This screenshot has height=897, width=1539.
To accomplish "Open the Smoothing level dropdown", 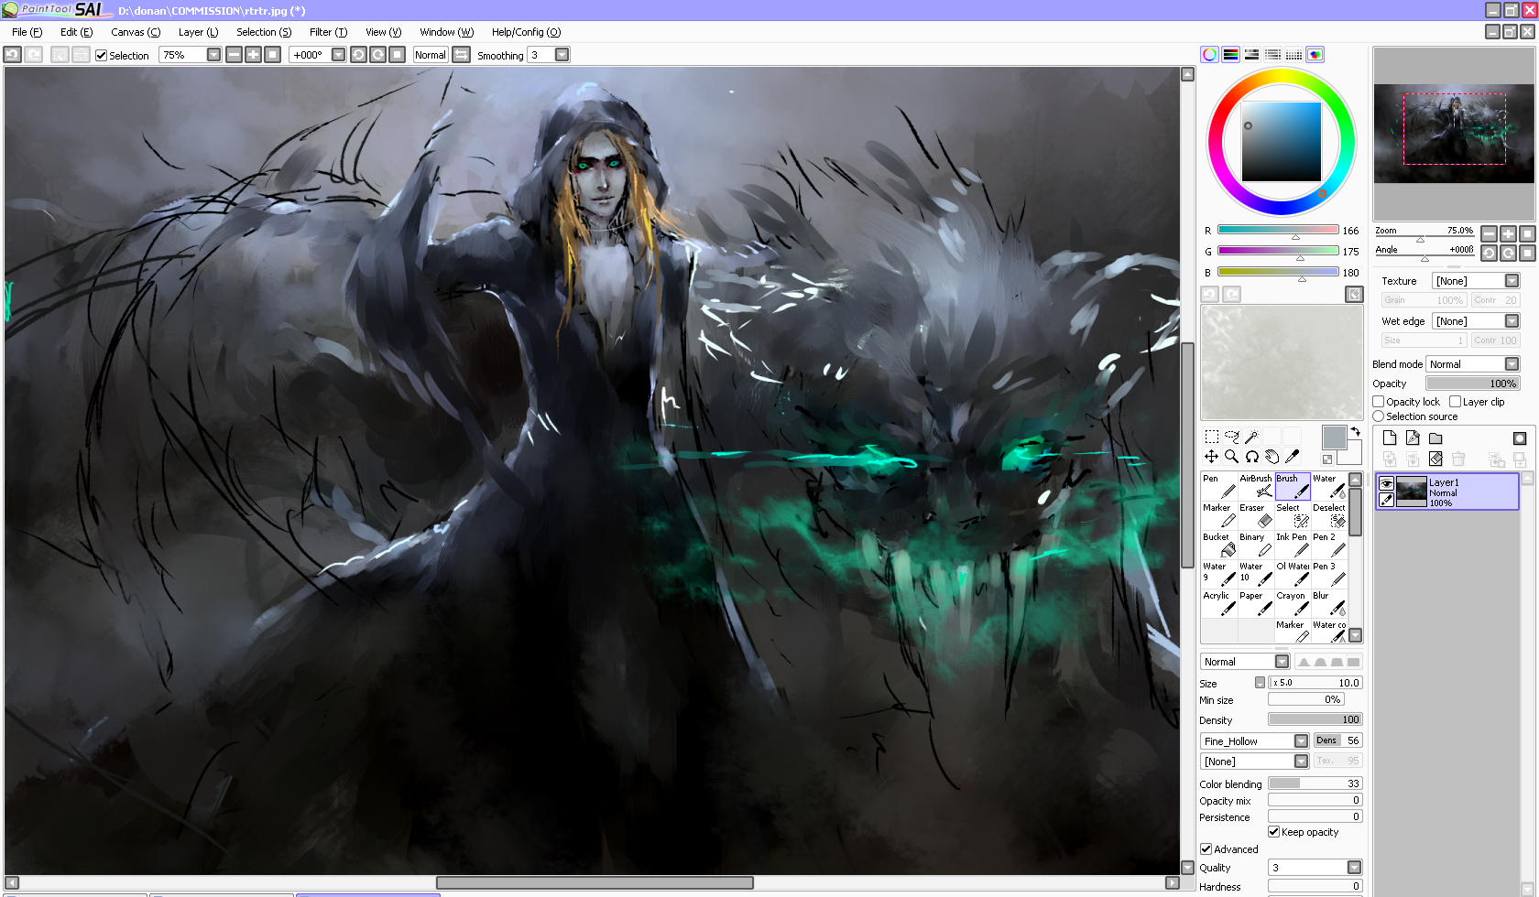I will 562,55.
